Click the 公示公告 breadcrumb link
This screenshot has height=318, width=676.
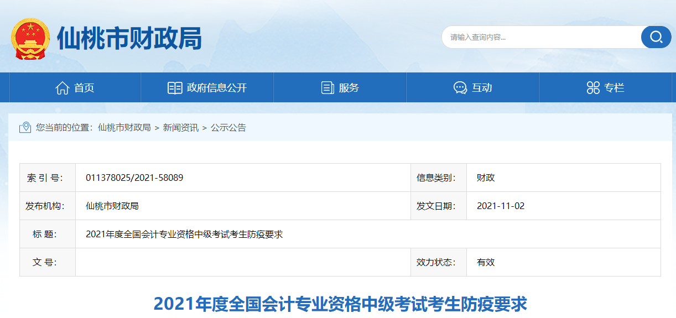[228, 128]
